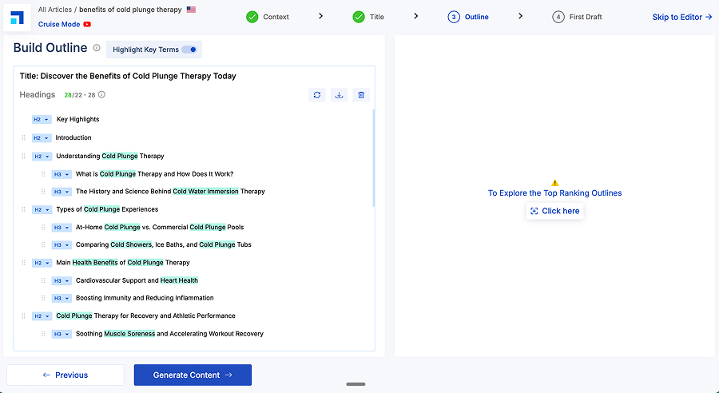Open All Articles breadcrumb link

[x=54, y=10]
